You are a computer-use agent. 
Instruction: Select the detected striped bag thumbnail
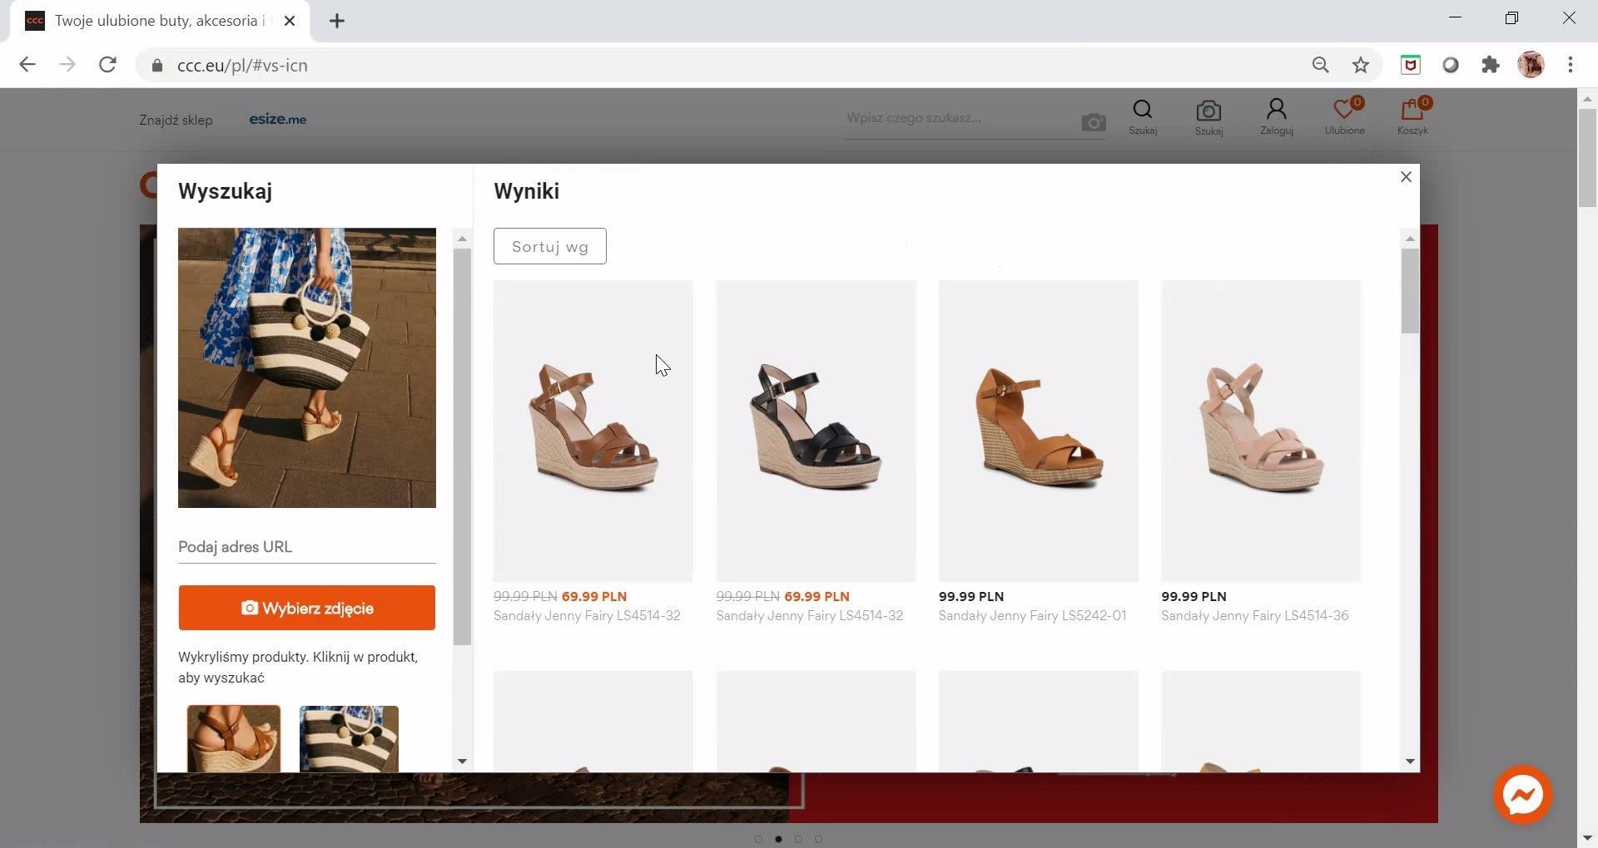349,739
